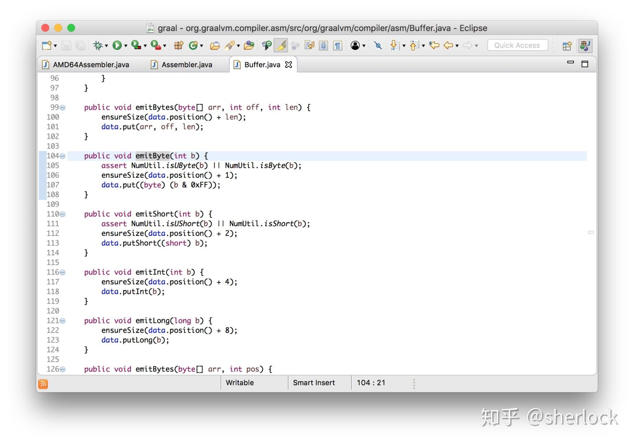Click the user account icon in toolbar
The width and height of the screenshot is (634, 444).
355,45
